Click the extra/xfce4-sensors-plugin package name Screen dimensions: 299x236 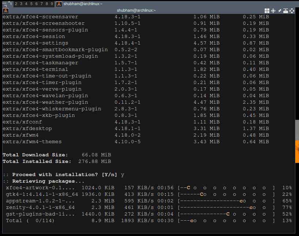click(x=45, y=30)
